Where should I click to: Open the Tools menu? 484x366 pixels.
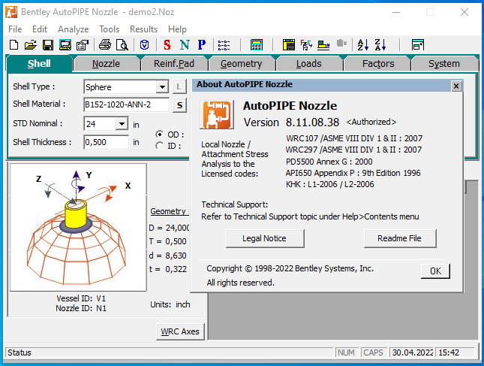[x=109, y=29]
